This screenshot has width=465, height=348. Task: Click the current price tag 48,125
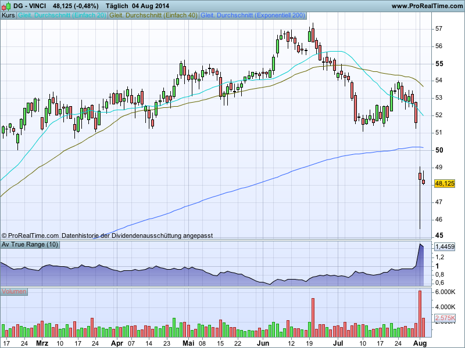[445, 183]
